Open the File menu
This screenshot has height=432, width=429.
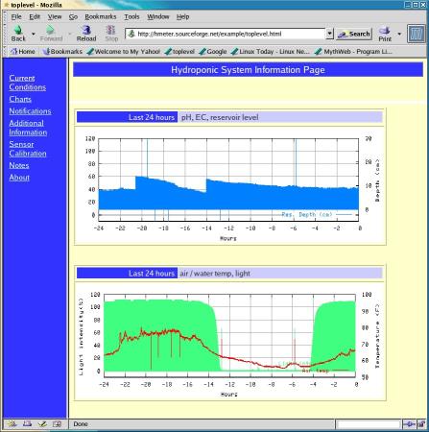[16, 16]
